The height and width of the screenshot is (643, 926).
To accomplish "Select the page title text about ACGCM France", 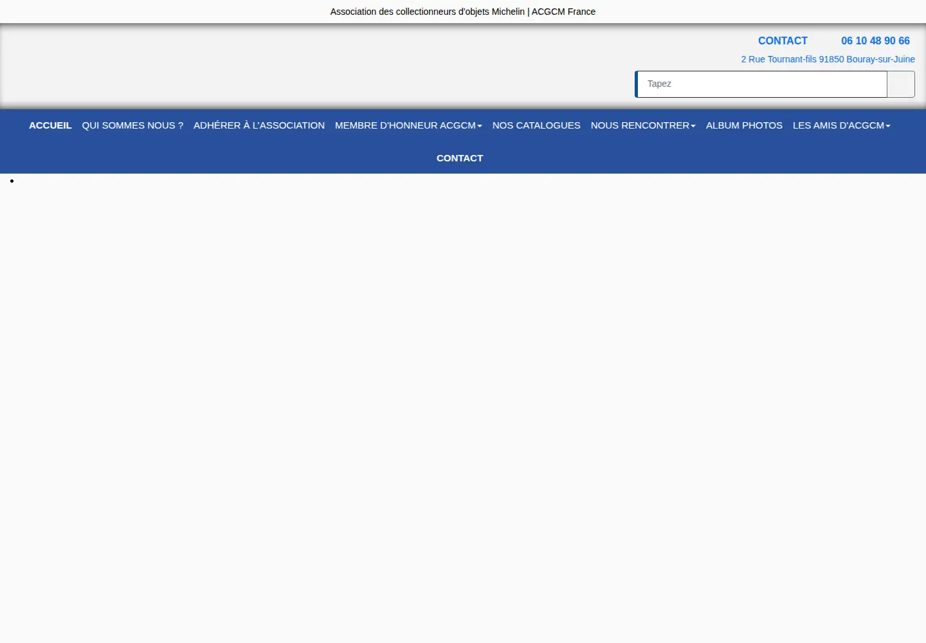I will click(463, 12).
